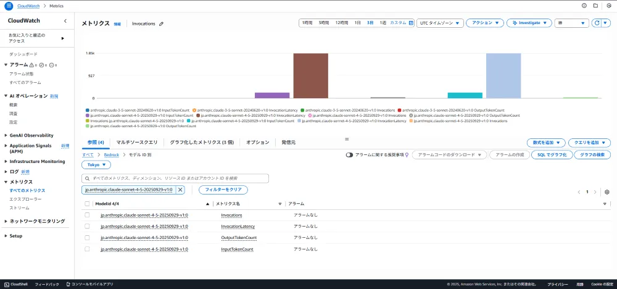The width and height of the screenshot is (617, 289).
Task: Go to previous table page arrow
Action: pos(579,192)
